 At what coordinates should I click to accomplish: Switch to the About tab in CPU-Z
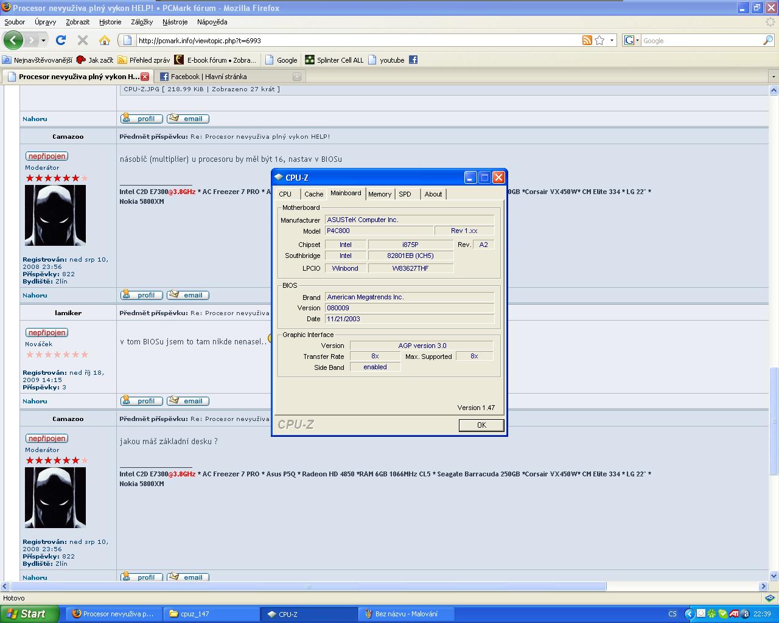pos(433,194)
